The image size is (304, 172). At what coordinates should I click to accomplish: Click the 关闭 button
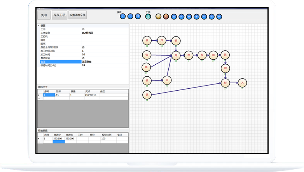[44, 15]
